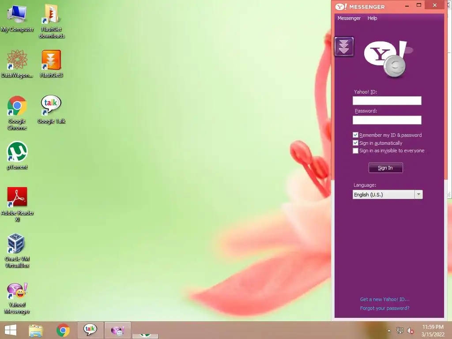Click the Yahoo Messenger logo avatar
Viewport: 452px width, 339px height.
(388, 59)
